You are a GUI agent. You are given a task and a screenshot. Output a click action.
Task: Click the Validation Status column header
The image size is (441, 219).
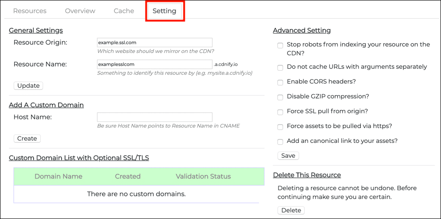203,176
